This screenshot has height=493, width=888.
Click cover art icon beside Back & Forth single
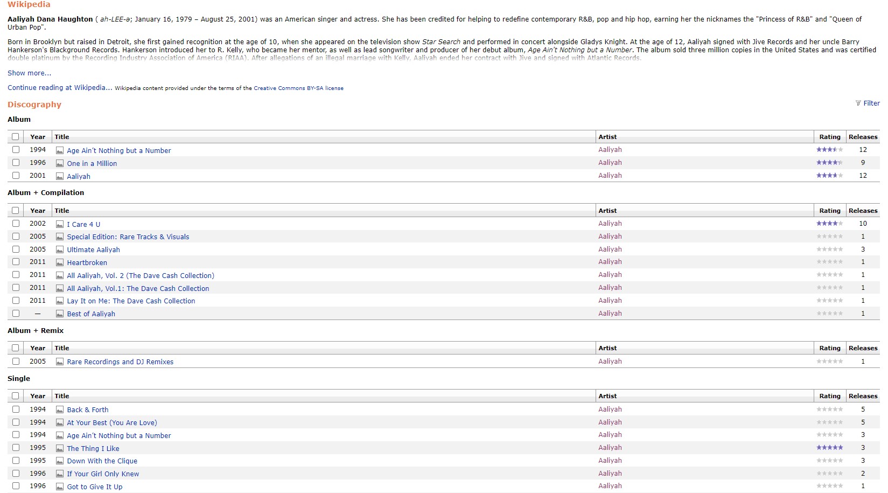point(60,409)
